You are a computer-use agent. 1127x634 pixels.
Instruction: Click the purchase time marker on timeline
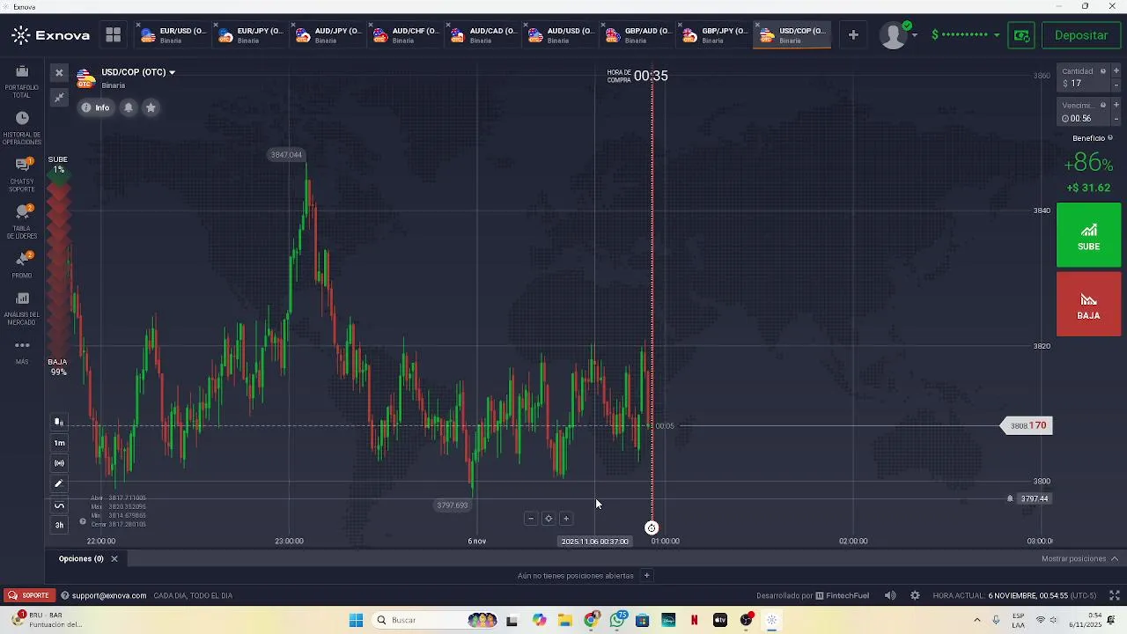[x=652, y=528]
